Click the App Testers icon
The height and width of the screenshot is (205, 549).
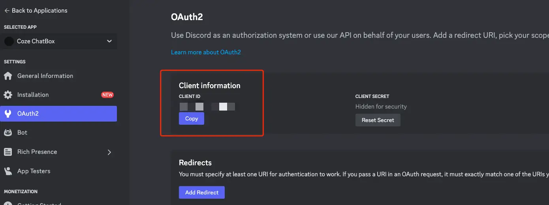coord(8,171)
